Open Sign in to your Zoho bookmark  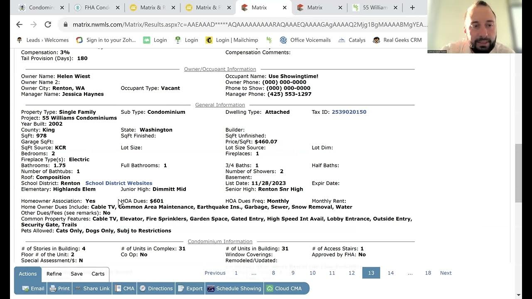point(106,40)
